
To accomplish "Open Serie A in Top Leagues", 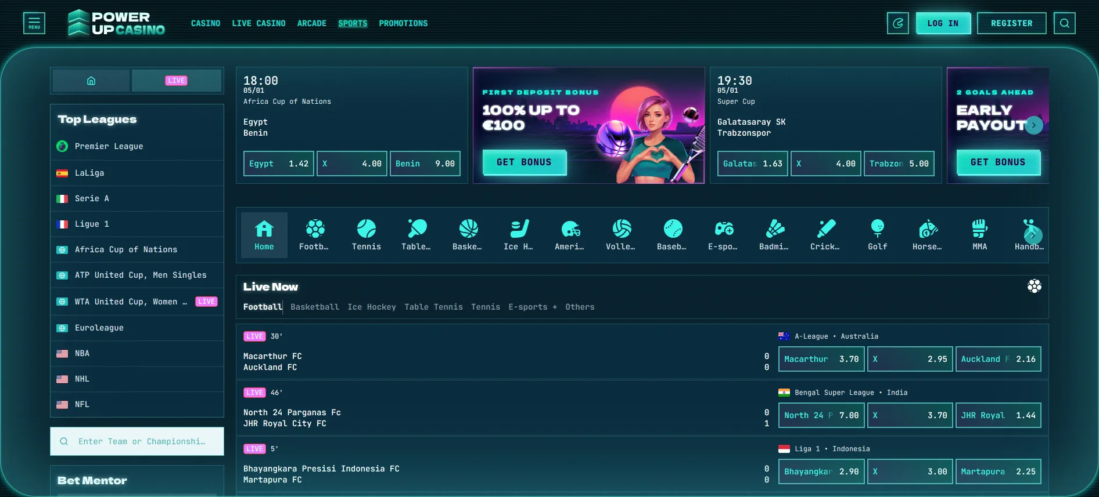I will 137,198.
